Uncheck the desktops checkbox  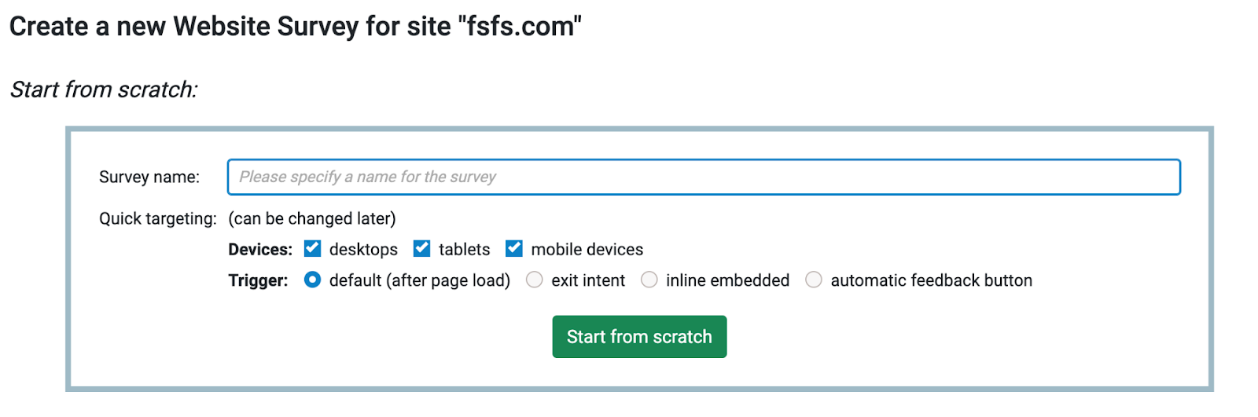[x=313, y=249]
